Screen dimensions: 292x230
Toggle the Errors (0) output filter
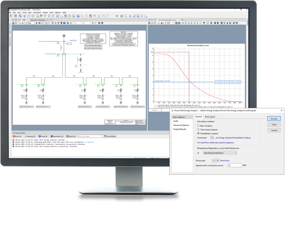[17, 136]
